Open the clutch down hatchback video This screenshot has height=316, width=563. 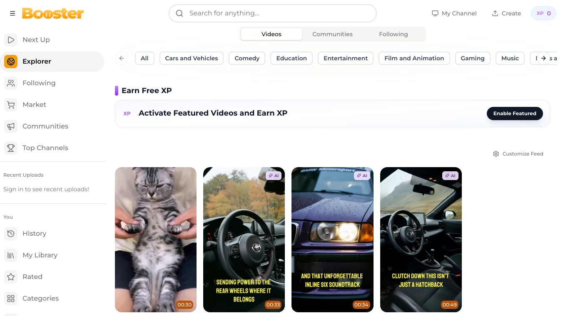421,239
